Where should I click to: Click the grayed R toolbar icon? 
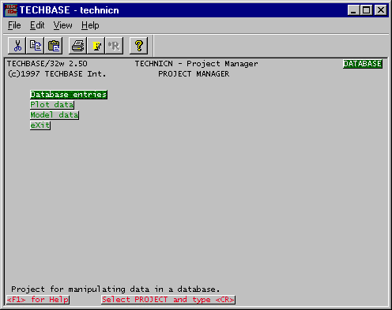tap(114, 46)
